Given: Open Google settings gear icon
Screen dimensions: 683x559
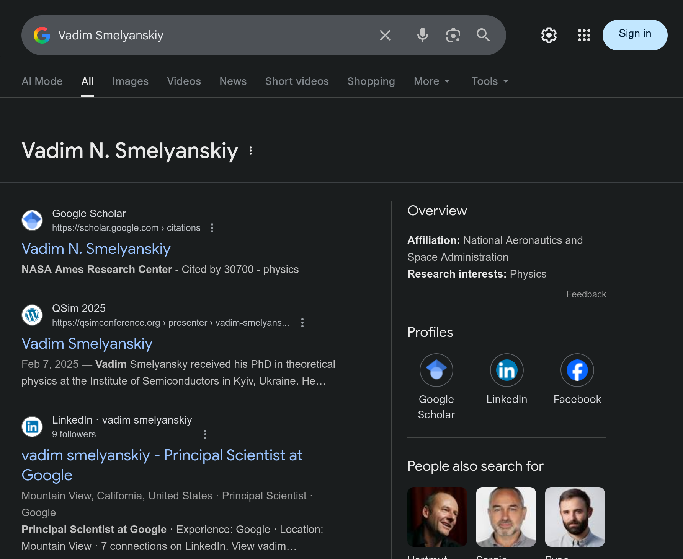Looking at the screenshot, I should 549,35.
